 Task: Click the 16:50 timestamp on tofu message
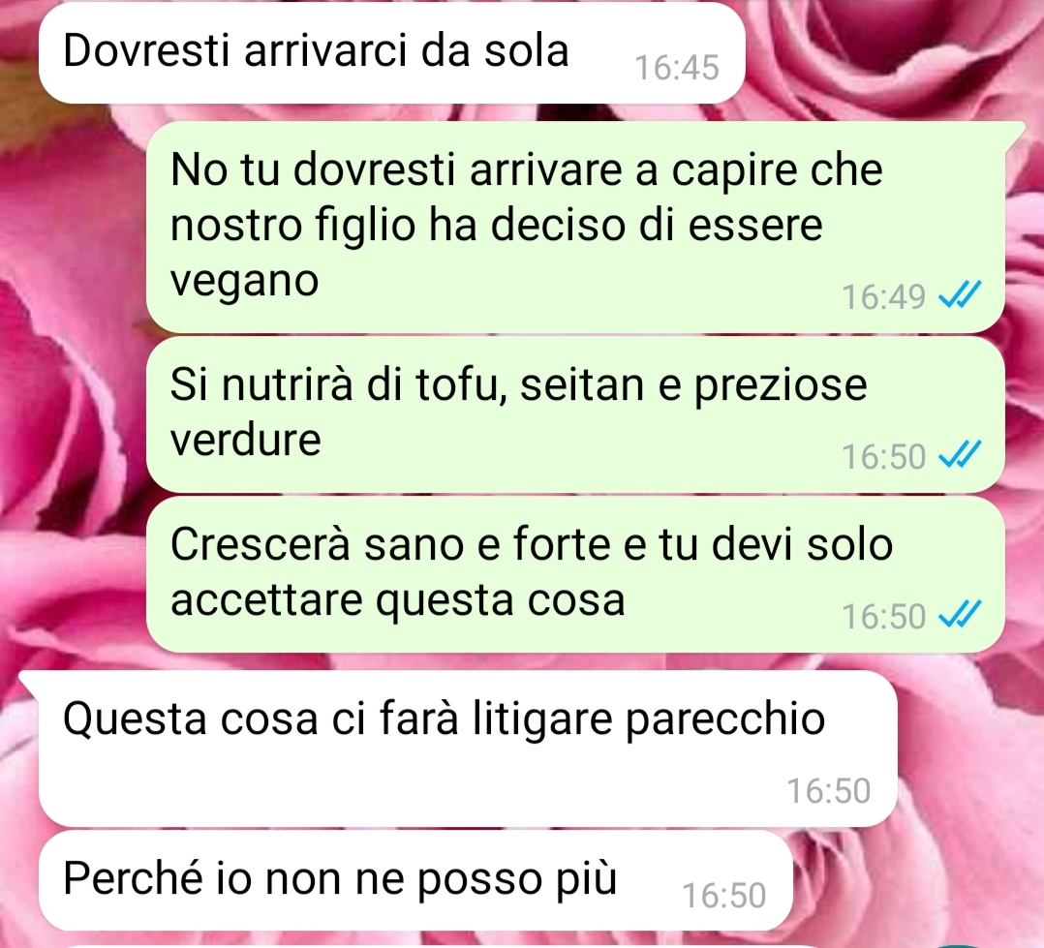883,457
